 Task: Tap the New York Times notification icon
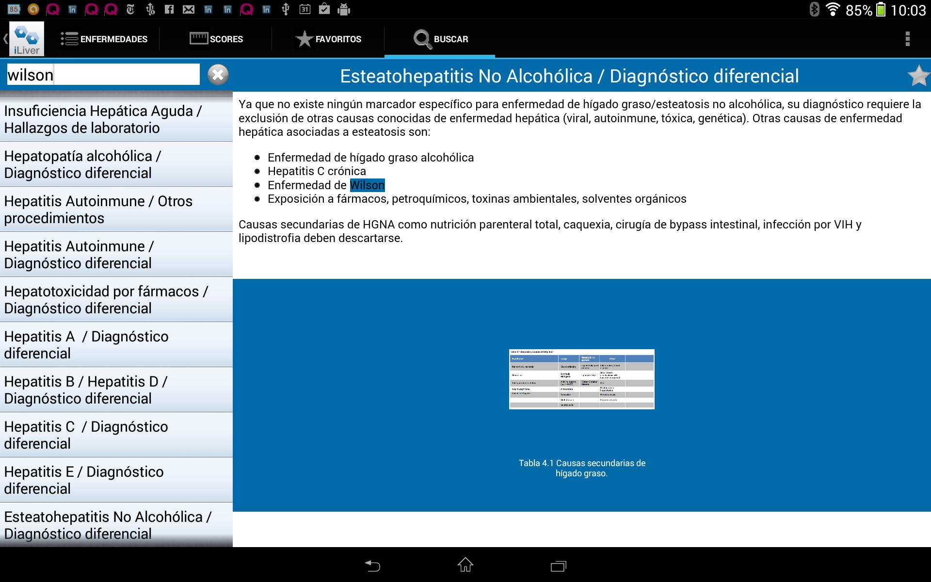click(130, 9)
